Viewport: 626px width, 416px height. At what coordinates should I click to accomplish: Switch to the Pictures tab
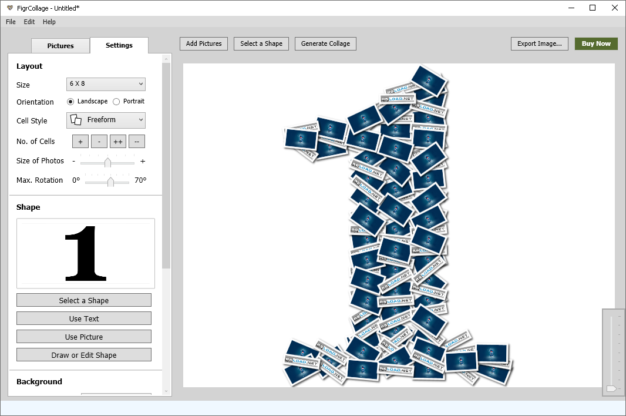click(60, 46)
